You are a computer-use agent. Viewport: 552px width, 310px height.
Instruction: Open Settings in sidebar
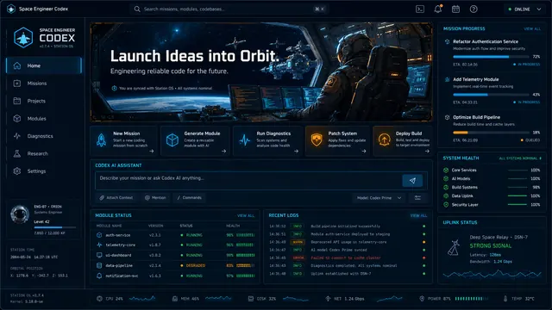click(44, 171)
